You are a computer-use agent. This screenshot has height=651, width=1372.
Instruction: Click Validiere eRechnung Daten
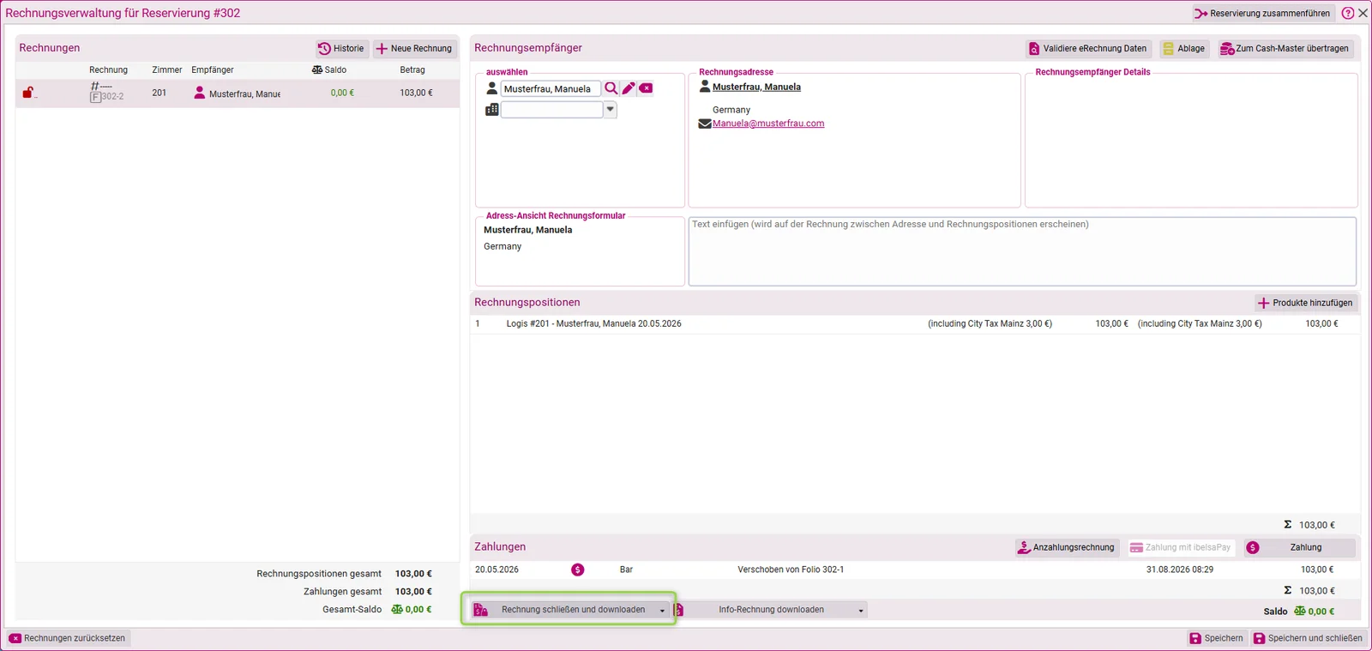1088,49
